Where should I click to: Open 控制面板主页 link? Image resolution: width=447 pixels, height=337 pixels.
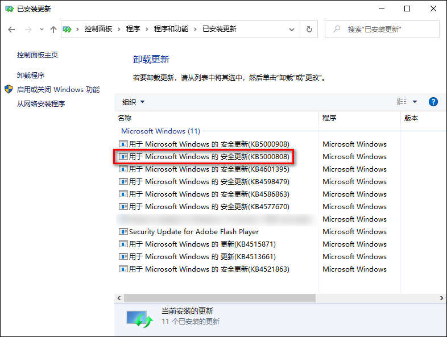(38, 55)
